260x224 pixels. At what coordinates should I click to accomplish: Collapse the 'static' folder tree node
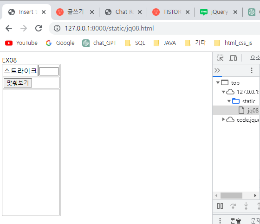point(229,101)
